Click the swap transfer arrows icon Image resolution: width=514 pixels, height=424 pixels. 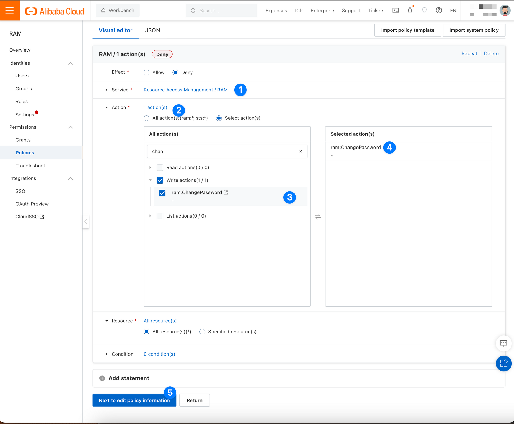pyautogui.click(x=318, y=217)
